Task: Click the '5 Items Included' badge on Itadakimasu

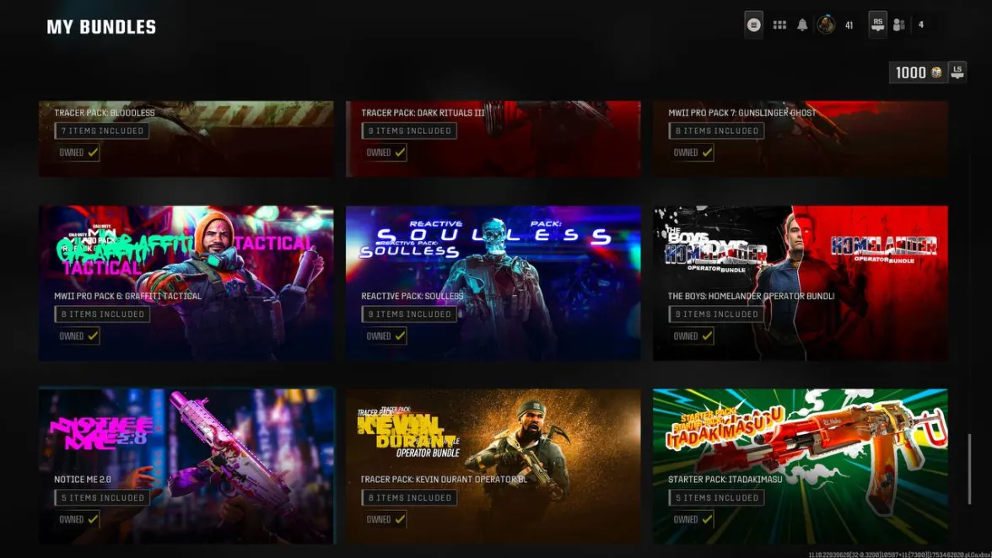Action: pos(716,497)
